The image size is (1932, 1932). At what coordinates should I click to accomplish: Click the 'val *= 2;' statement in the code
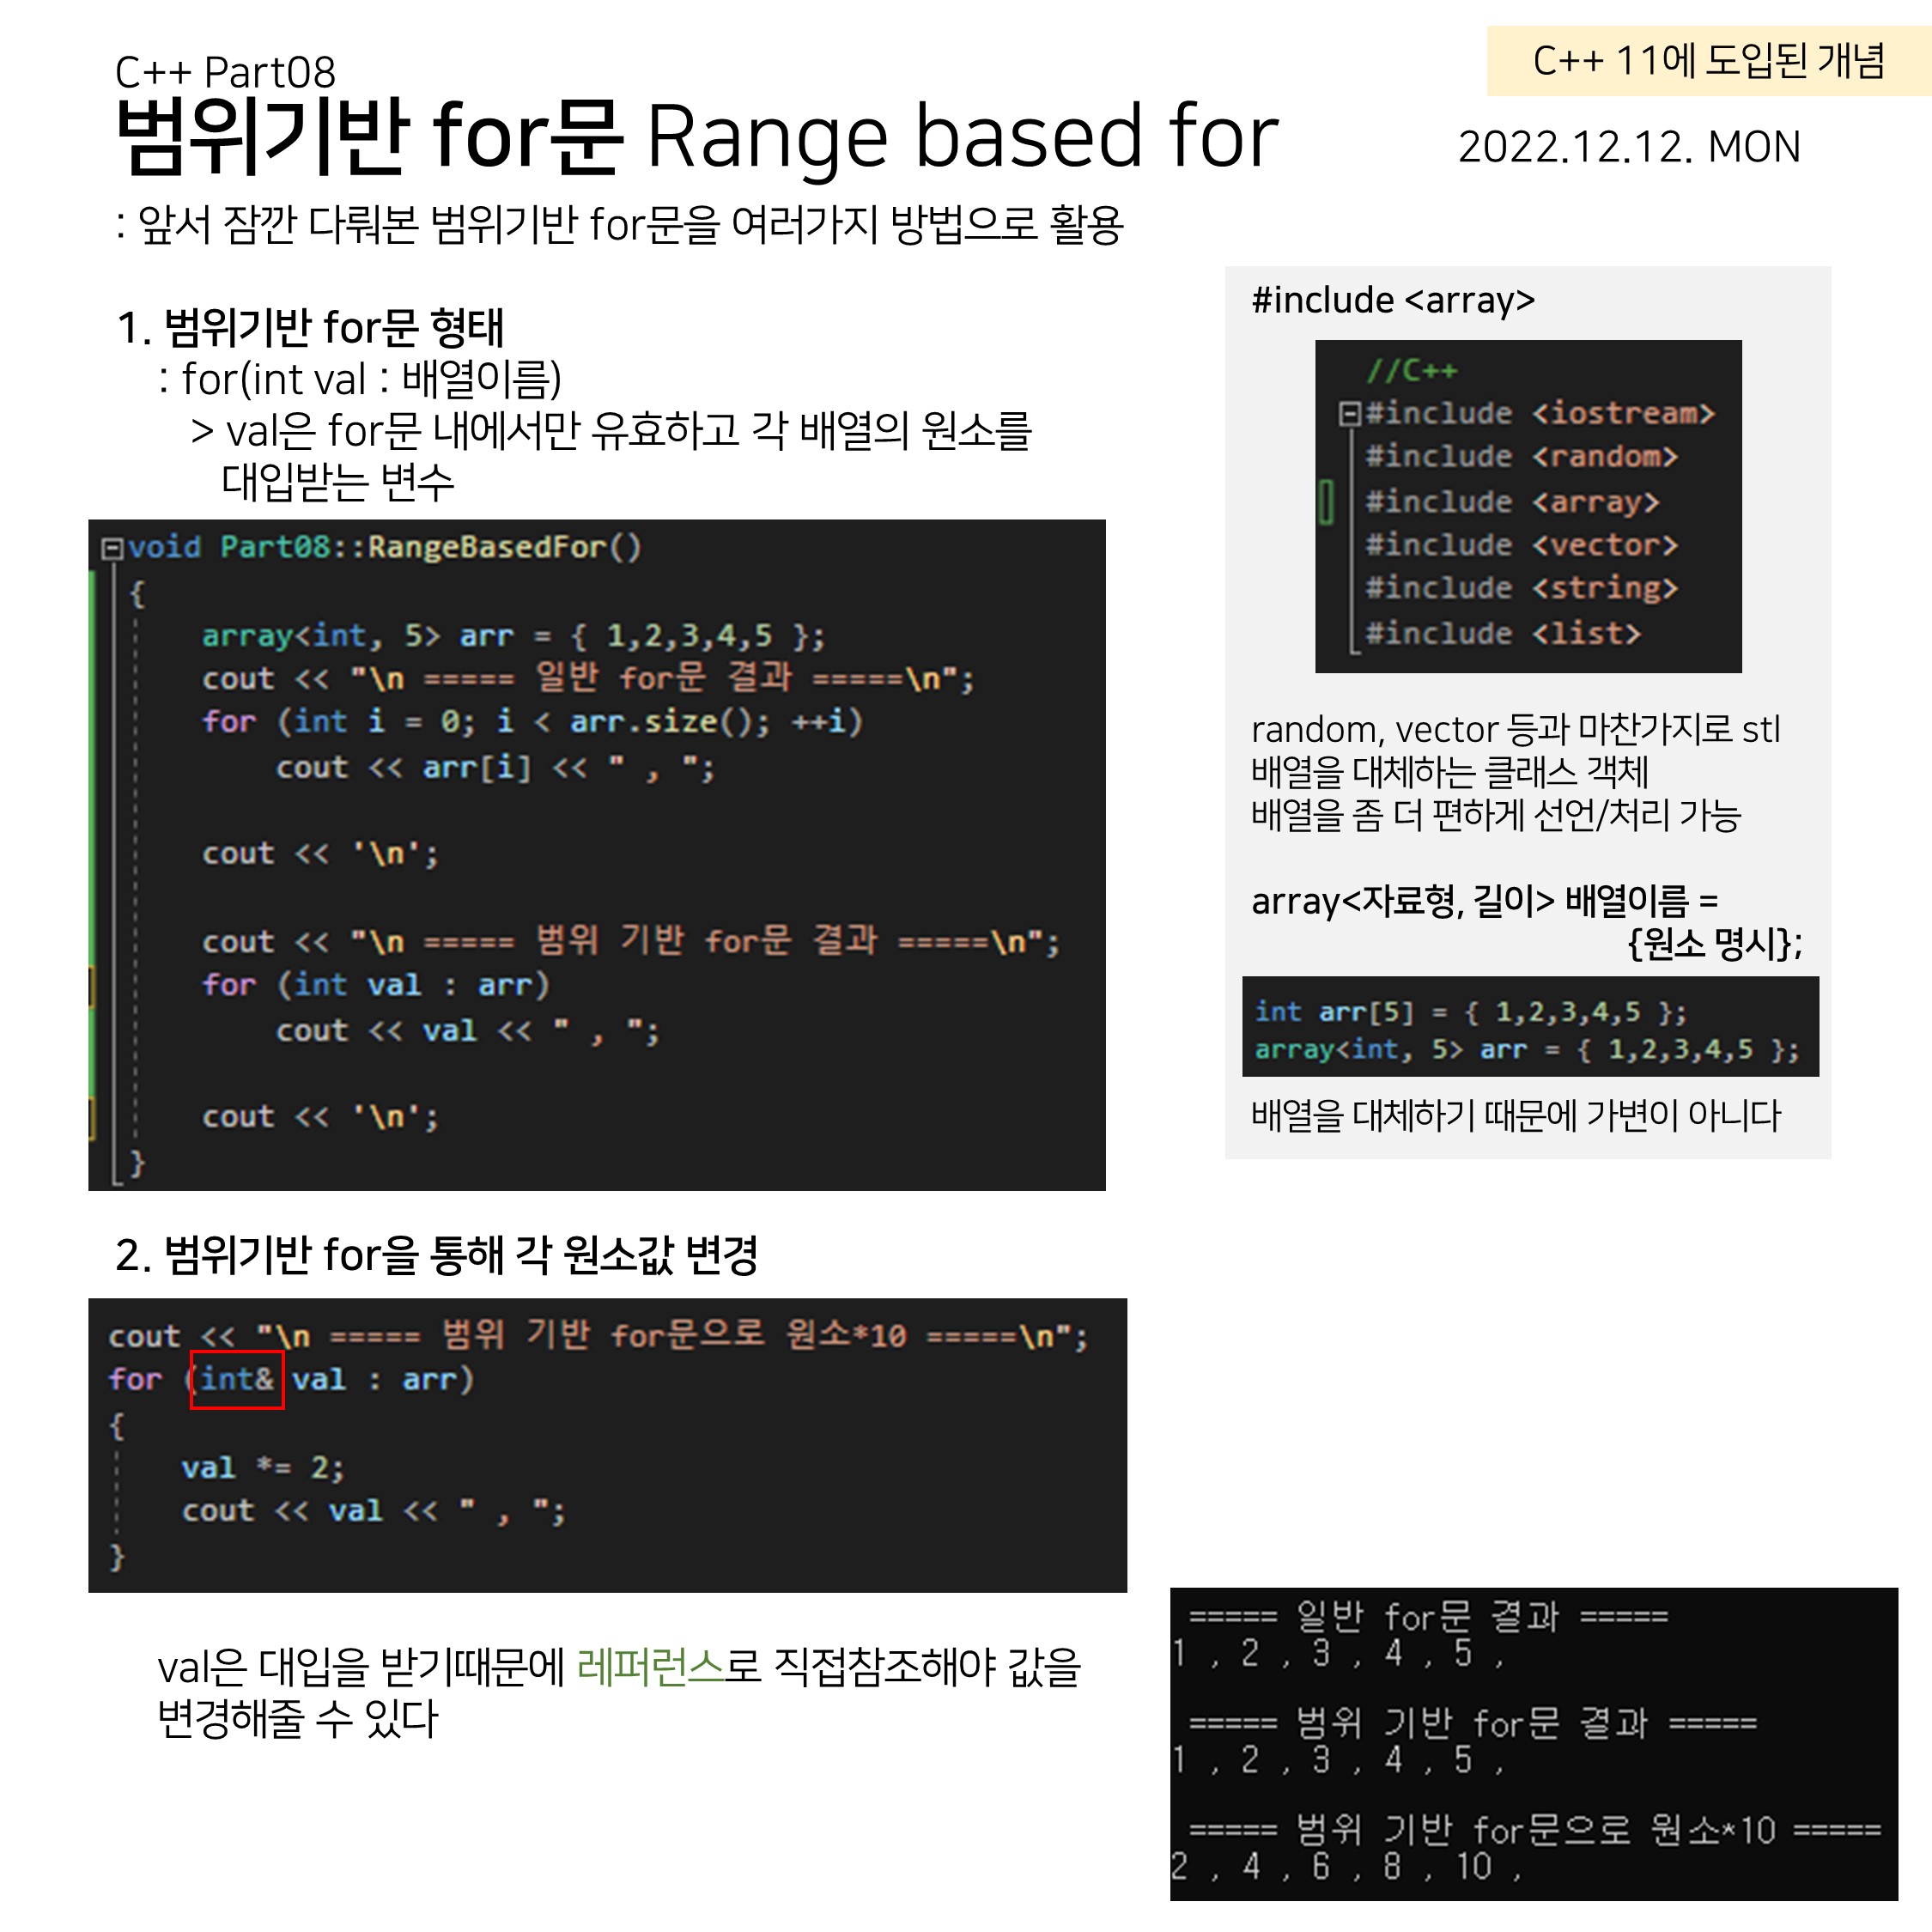(x=262, y=1467)
